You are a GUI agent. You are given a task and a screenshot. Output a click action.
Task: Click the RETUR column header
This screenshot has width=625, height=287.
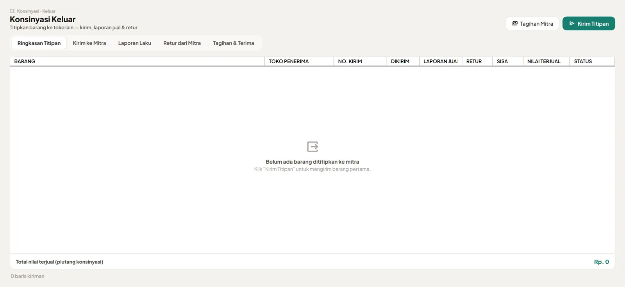(477, 61)
